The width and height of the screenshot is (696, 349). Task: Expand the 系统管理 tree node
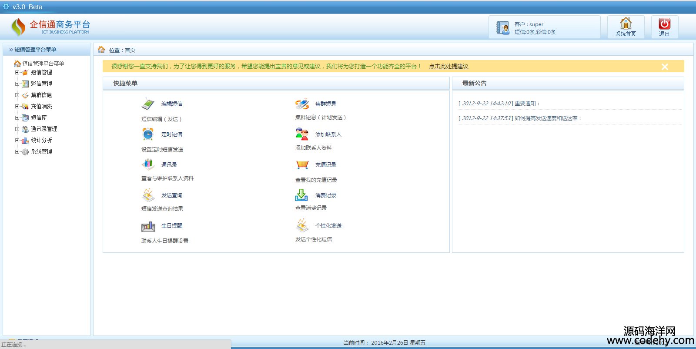point(17,152)
